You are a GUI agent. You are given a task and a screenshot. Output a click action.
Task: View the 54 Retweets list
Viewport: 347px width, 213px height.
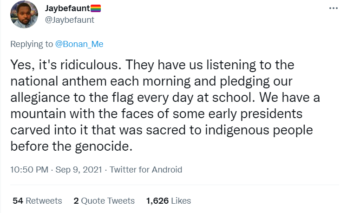37,201
